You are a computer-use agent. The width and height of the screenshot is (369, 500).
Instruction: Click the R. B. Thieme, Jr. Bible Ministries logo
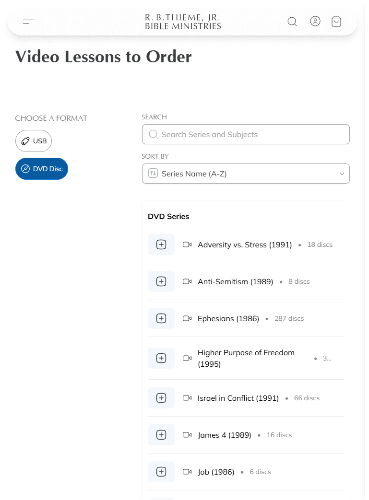click(182, 21)
